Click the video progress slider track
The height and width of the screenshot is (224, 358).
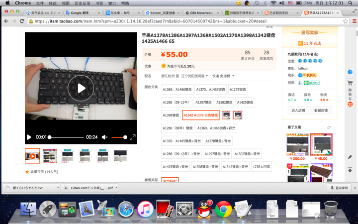pyautogui.click(x=66, y=137)
